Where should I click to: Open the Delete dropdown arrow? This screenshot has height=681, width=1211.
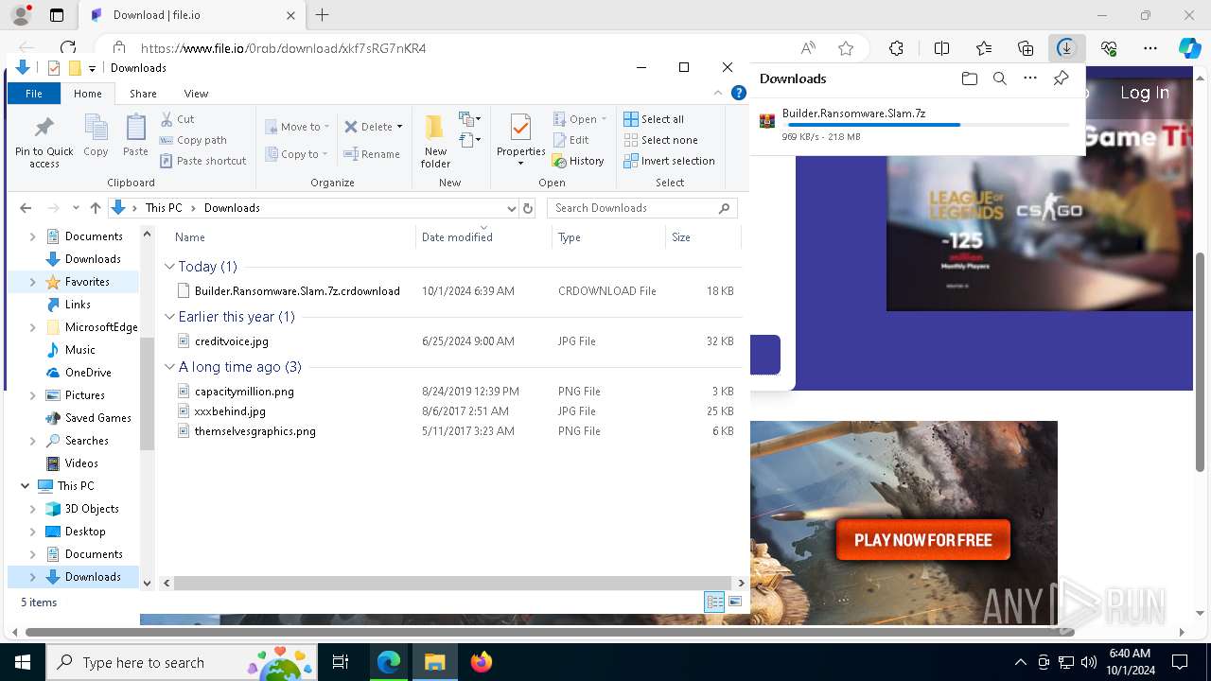pyautogui.click(x=399, y=127)
